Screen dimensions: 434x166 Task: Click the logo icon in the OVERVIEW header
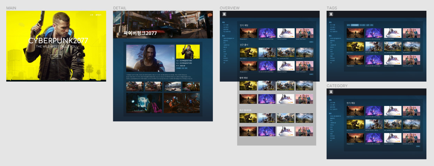[x=225, y=14]
